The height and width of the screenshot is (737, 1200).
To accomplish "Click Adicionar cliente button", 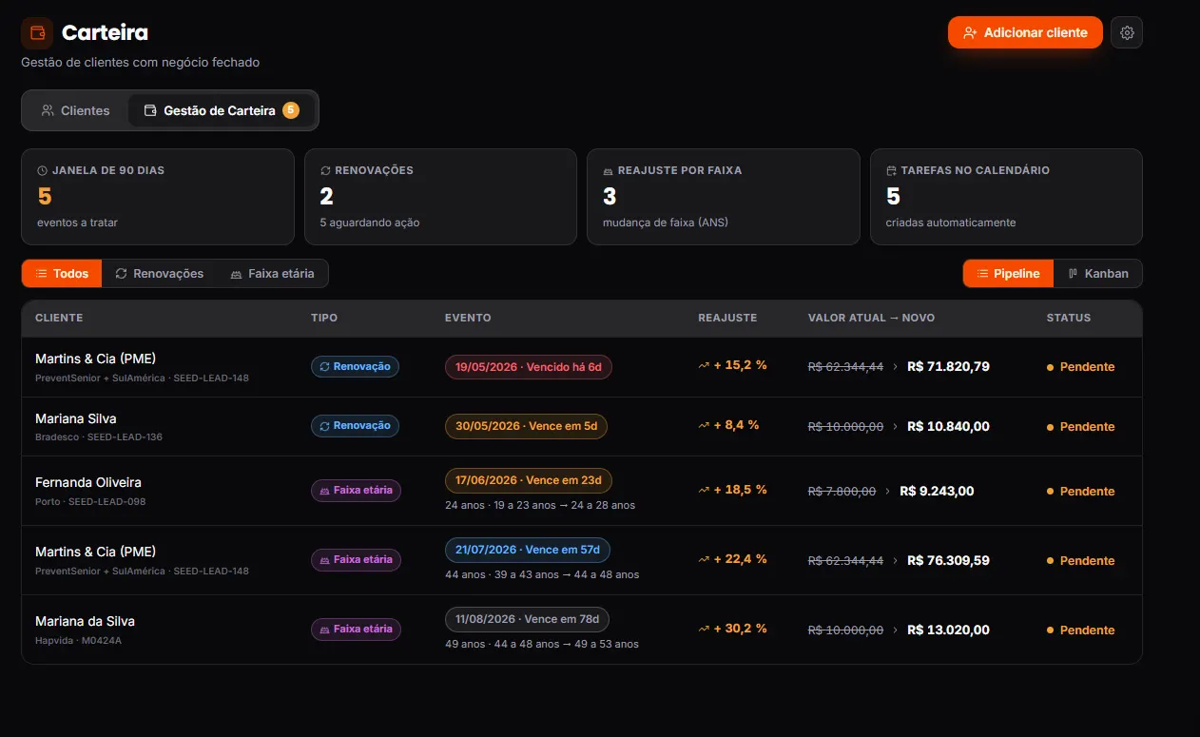I will 1025,32.
